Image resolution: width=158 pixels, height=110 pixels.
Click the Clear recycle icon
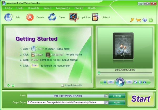point(52,17)
